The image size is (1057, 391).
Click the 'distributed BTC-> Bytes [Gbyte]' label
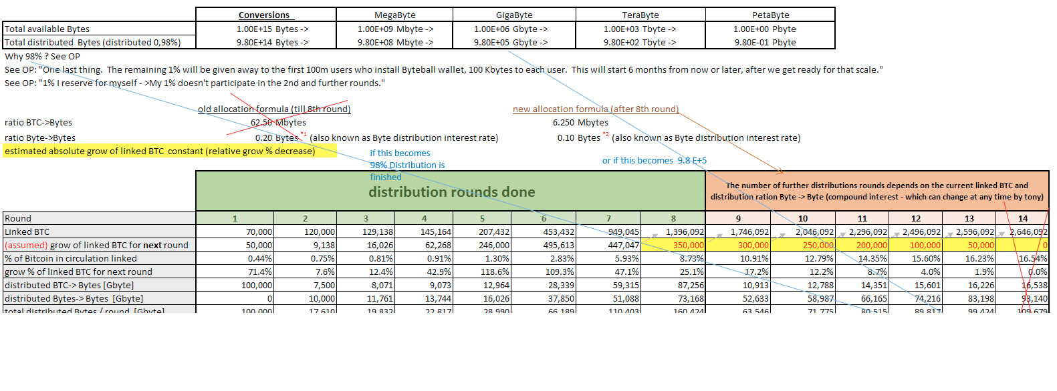click(99, 285)
